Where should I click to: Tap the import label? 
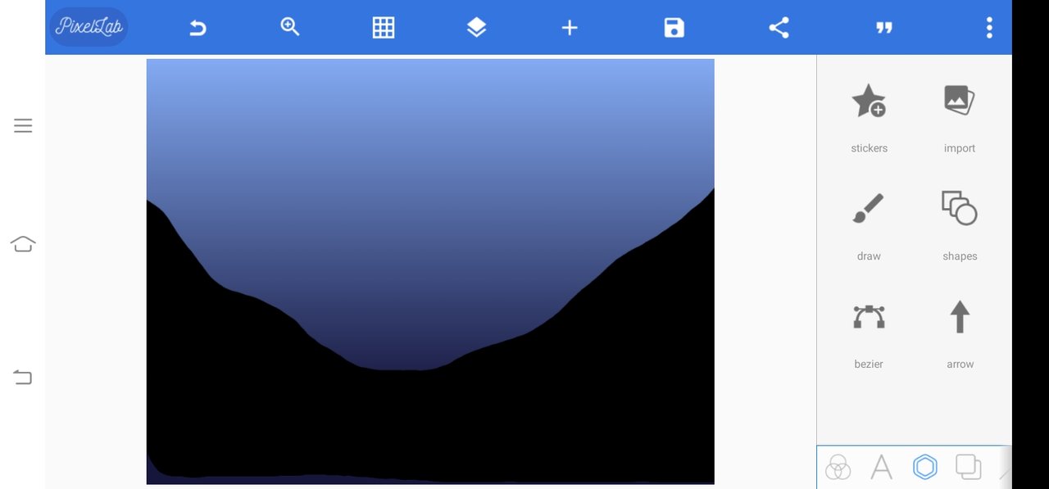click(x=960, y=148)
